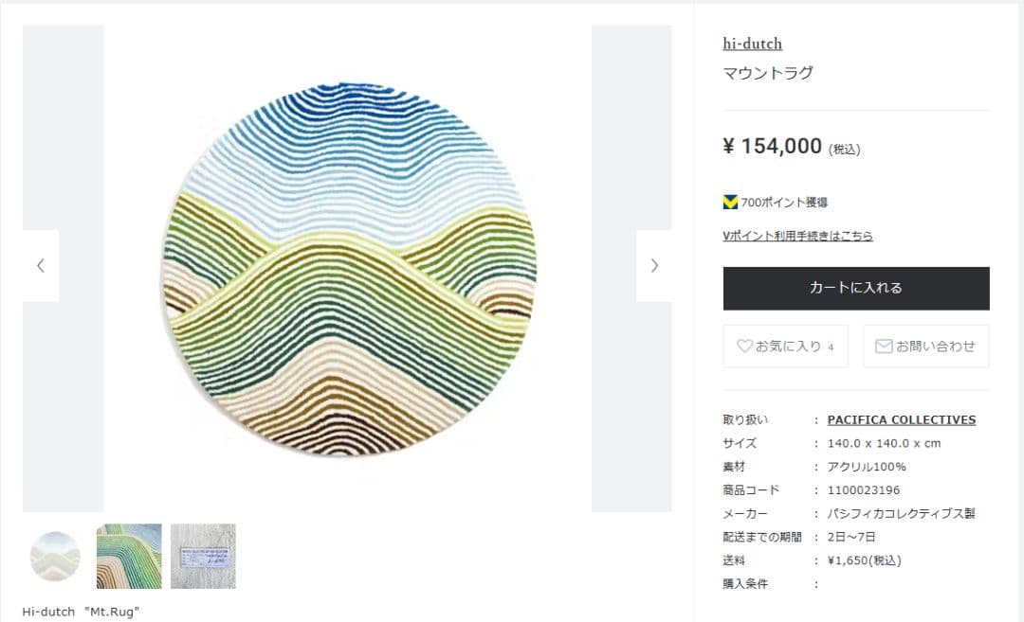Click the Hi-dutch "Mt.Rug" caption text
Image resolution: width=1024 pixels, height=622 pixels.
point(81,612)
